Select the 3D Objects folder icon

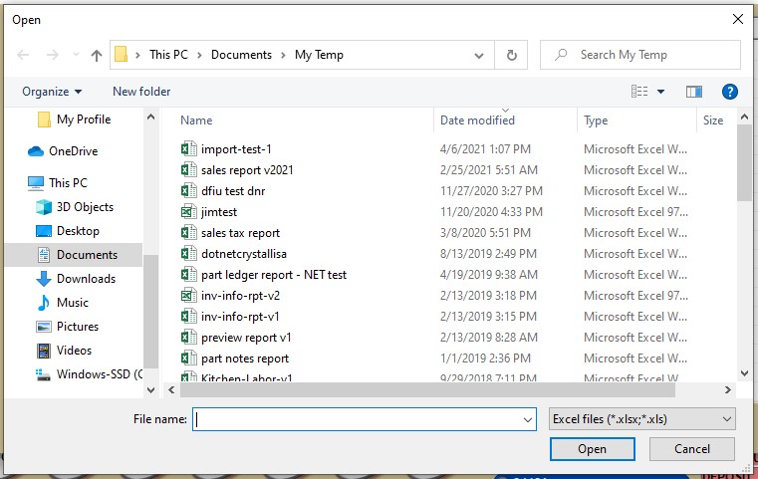click(43, 207)
